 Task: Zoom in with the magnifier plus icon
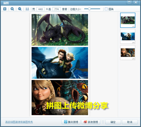pyautogui.click(x=12, y=9)
